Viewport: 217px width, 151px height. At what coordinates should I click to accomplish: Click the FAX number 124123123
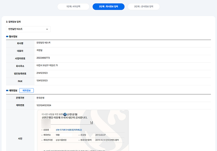click(x=42, y=80)
